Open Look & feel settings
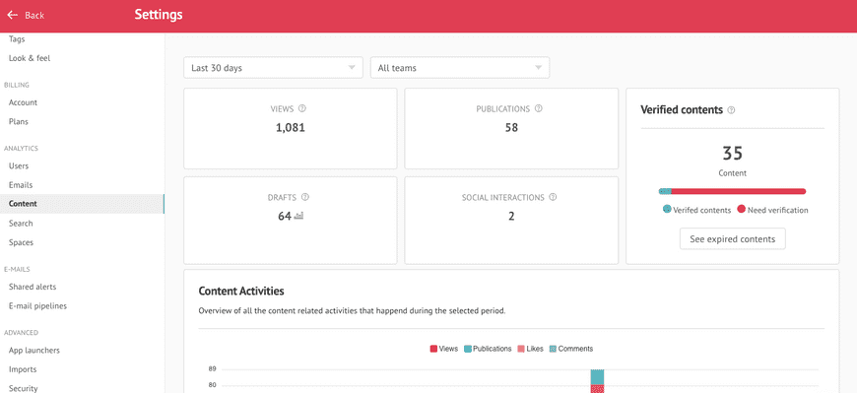Image resolution: width=857 pixels, height=393 pixels. (30, 58)
